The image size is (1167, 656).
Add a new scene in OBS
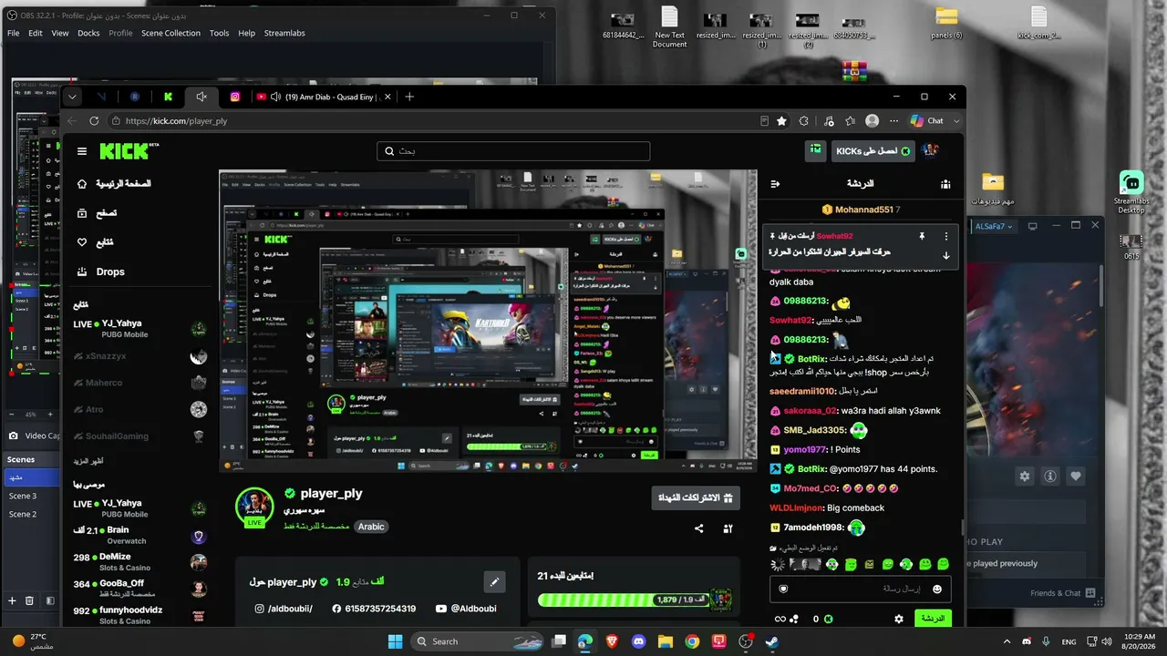click(12, 600)
